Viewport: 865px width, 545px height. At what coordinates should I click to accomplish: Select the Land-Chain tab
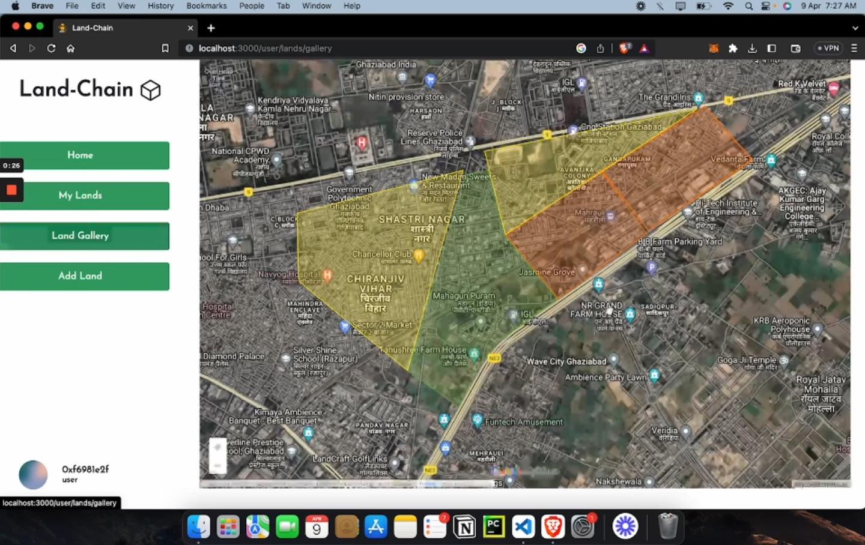click(x=126, y=28)
